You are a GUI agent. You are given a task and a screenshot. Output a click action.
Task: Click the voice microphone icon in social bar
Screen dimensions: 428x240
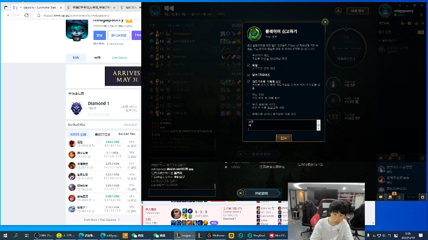click(x=399, y=197)
